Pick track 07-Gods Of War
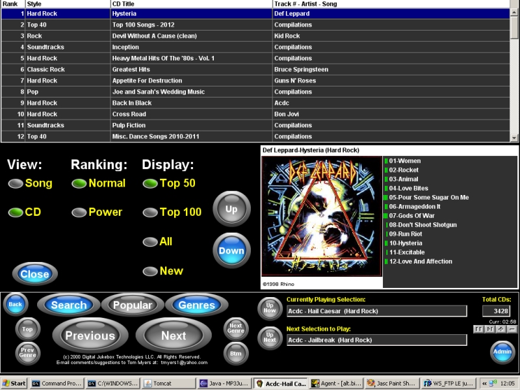This screenshot has height=390, width=520. [411, 216]
